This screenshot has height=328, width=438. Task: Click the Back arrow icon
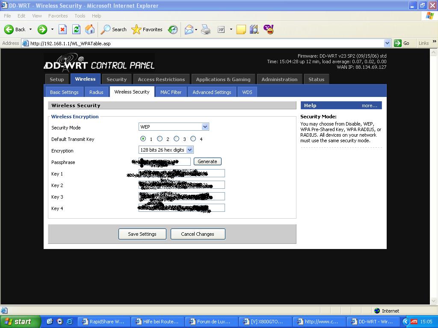9,29
